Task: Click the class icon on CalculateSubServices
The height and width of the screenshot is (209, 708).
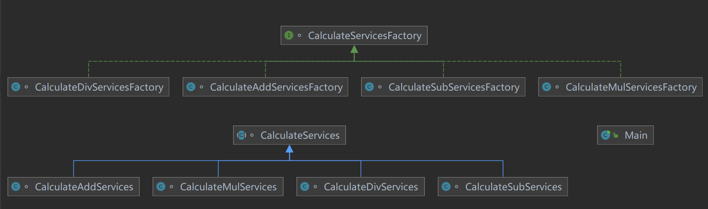Action: pos(446,187)
